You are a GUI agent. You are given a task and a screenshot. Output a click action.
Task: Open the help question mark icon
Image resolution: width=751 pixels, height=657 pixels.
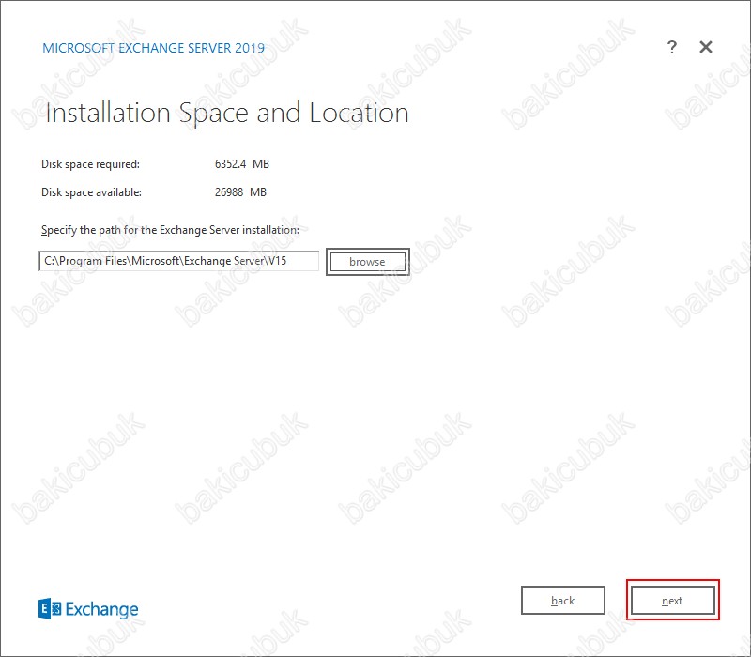click(672, 47)
